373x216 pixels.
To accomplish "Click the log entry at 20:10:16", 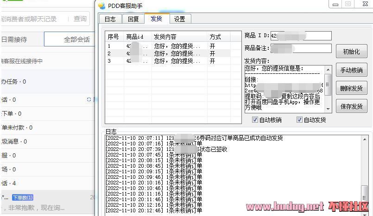I will [x=154, y=183].
